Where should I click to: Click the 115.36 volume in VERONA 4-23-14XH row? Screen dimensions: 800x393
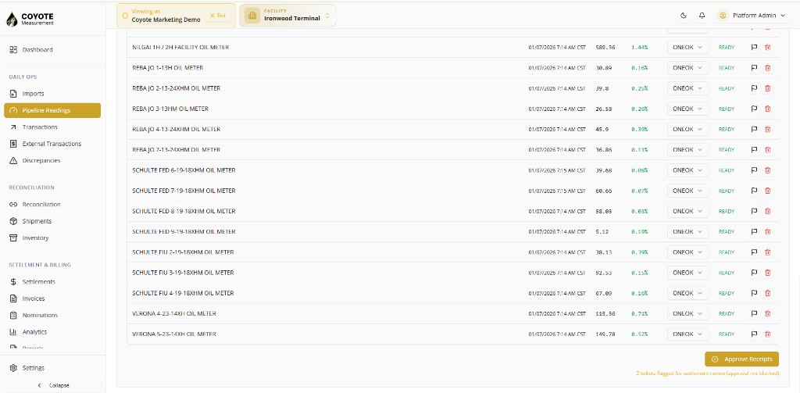[x=605, y=313]
